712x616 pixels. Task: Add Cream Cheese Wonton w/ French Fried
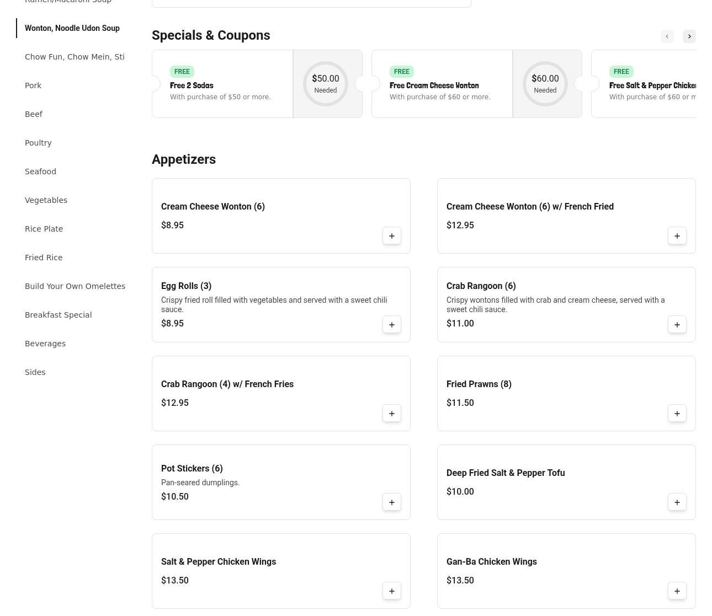(x=677, y=236)
